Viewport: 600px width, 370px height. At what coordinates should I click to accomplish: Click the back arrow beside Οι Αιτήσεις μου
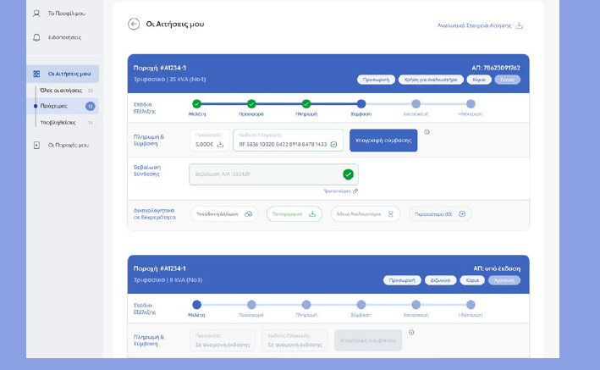(x=134, y=24)
